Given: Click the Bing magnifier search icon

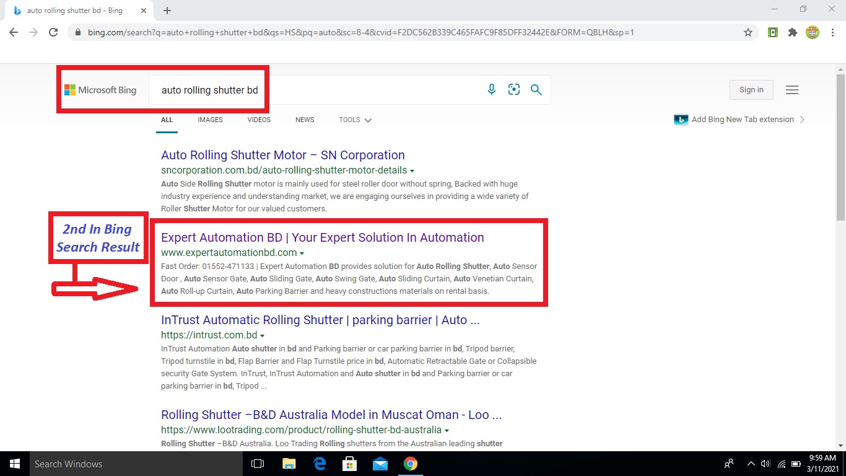Looking at the screenshot, I should pyautogui.click(x=536, y=90).
